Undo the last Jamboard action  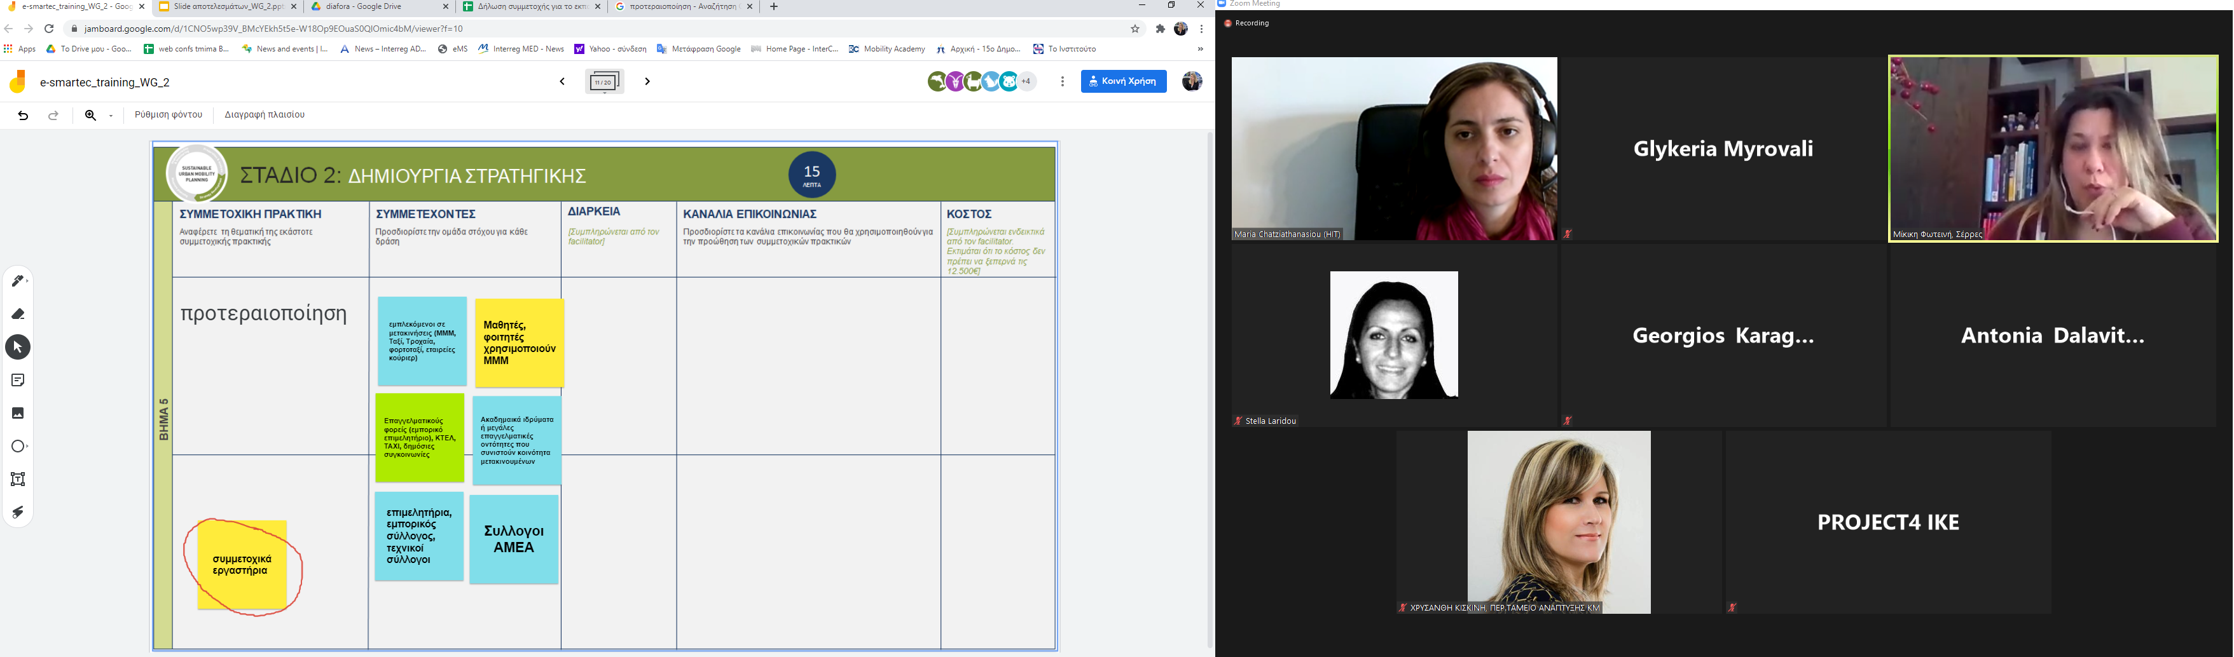pos(24,115)
